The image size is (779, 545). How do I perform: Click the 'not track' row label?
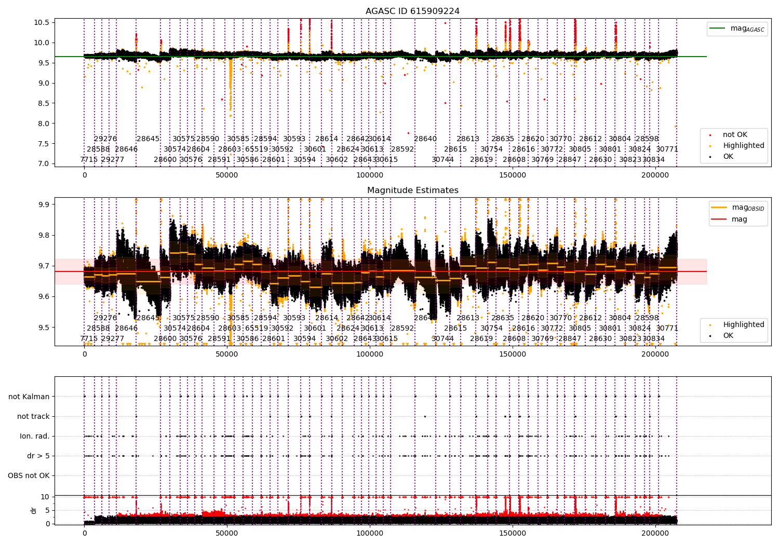[x=33, y=416]
